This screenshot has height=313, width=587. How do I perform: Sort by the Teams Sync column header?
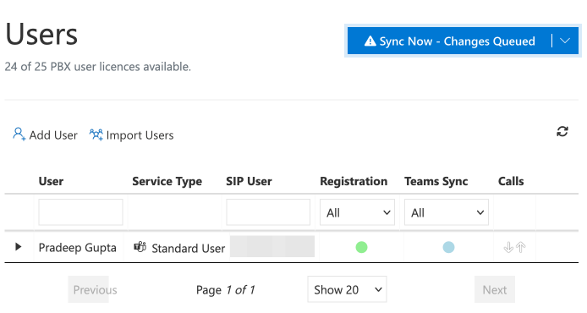click(x=436, y=181)
